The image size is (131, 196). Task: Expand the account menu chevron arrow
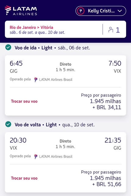pyautogui.click(x=120, y=11)
